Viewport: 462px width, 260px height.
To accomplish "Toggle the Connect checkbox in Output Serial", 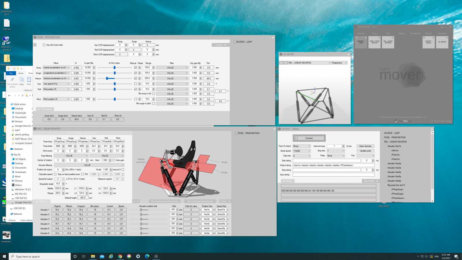I will (x=296, y=138).
